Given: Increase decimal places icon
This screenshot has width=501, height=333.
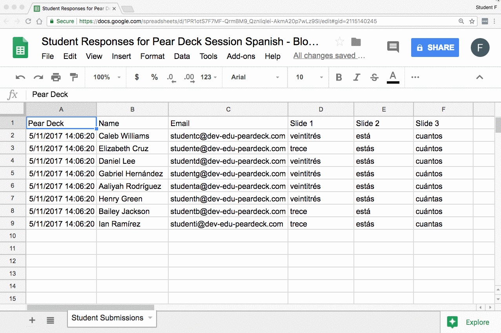Looking at the screenshot, I should [189, 78].
